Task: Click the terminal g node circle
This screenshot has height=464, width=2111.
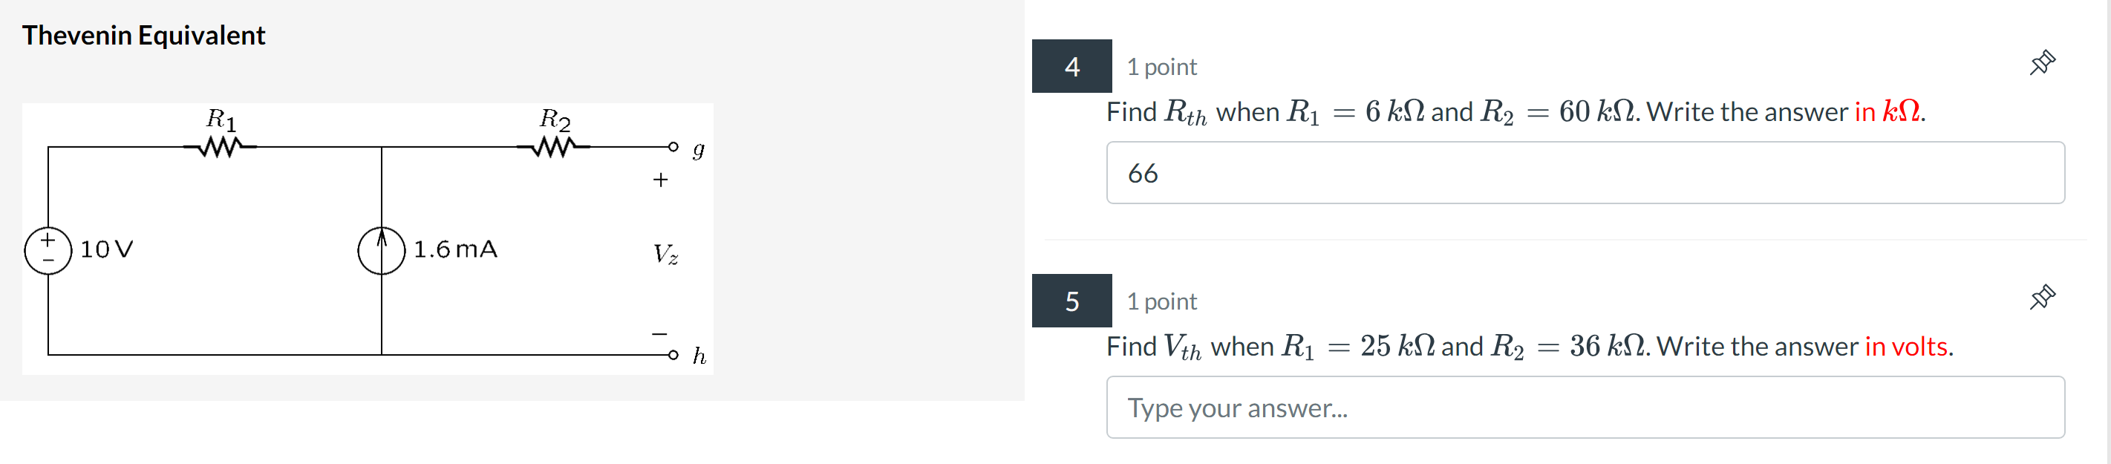Action: [x=675, y=146]
